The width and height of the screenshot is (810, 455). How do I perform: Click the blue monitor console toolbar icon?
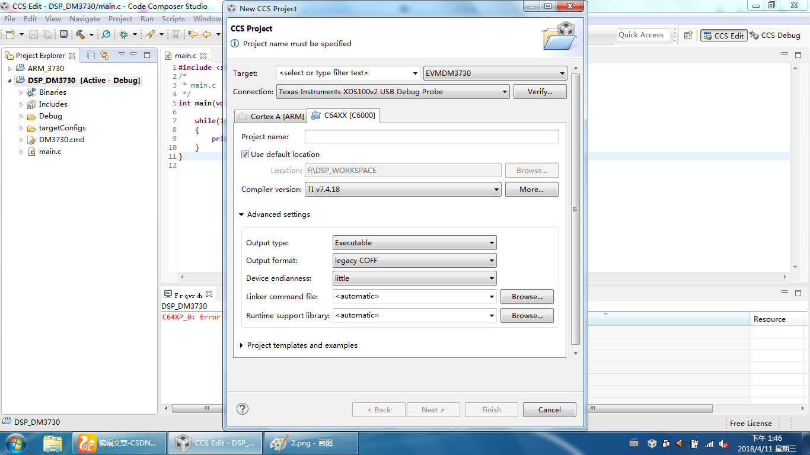tap(64, 35)
